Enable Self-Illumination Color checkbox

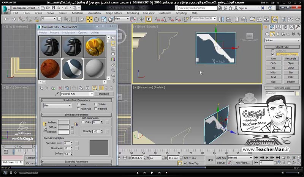(83, 122)
